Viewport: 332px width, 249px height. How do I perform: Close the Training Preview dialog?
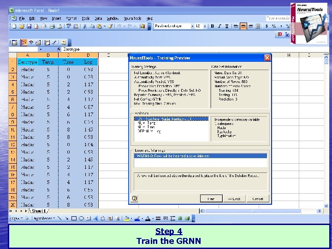[x=267, y=58]
